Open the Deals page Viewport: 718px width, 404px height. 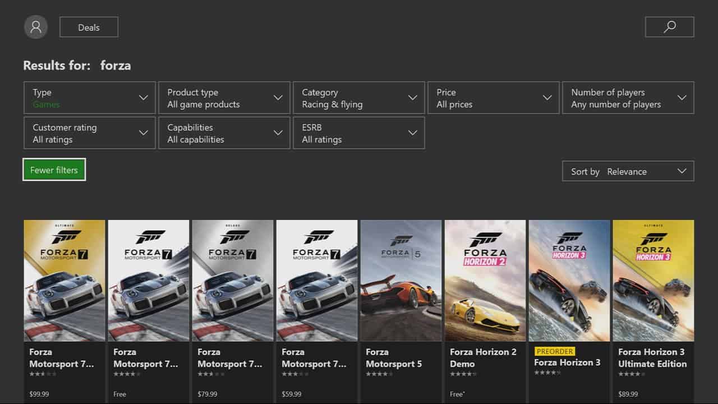[x=89, y=27]
